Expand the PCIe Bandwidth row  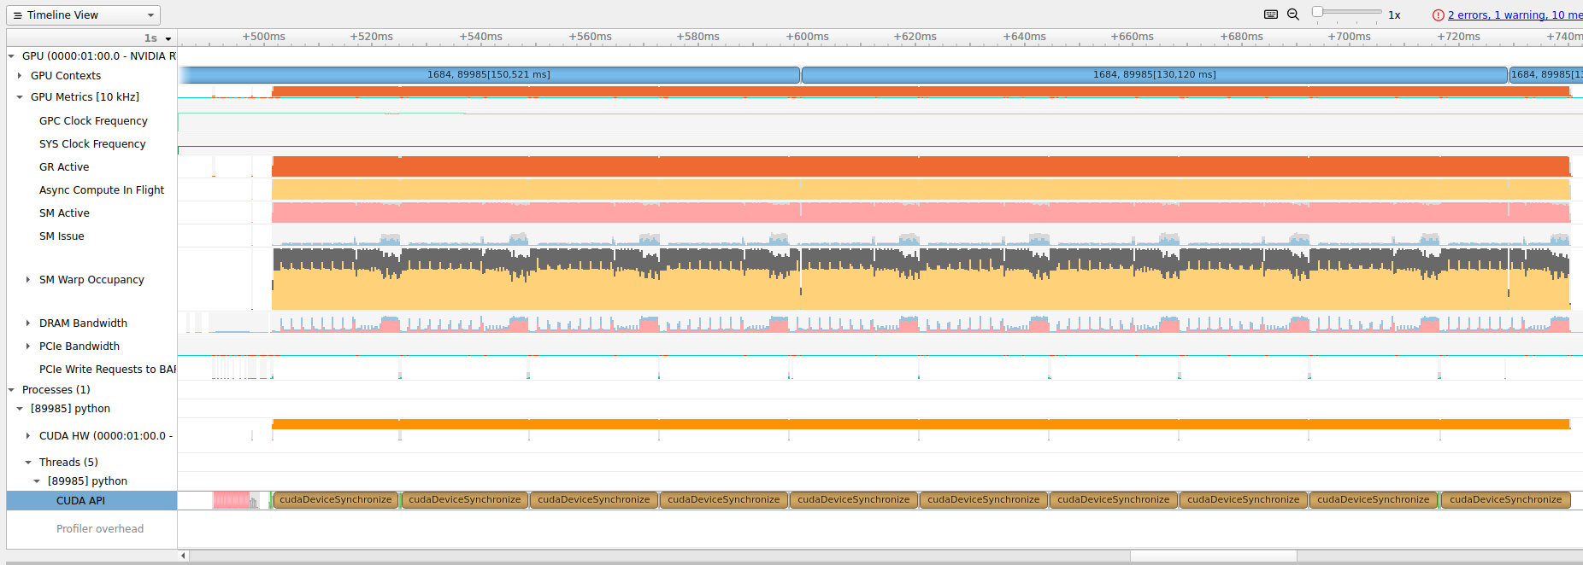tap(28, 347)
